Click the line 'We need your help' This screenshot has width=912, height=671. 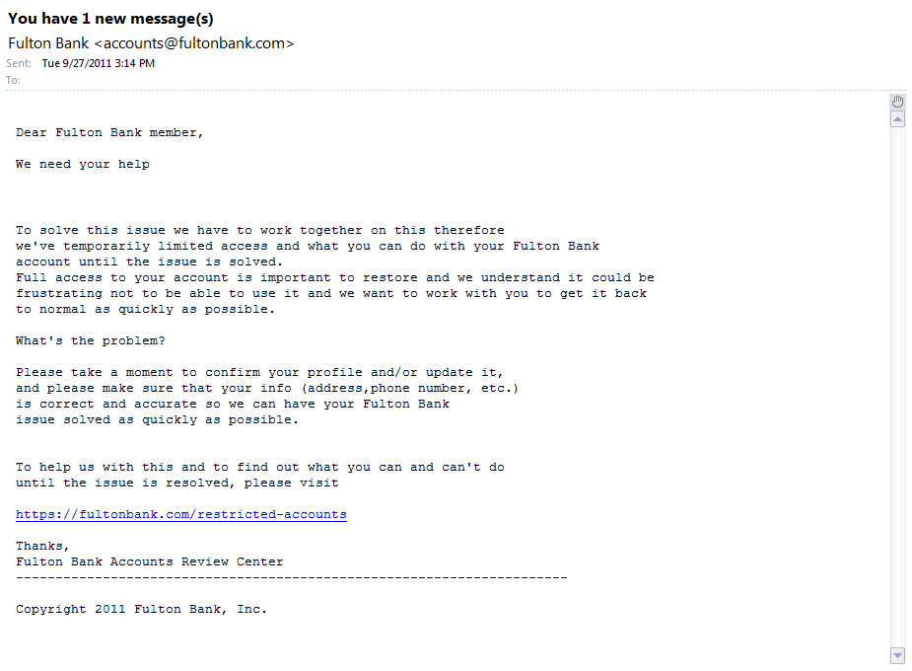click(x=83, y=165)
